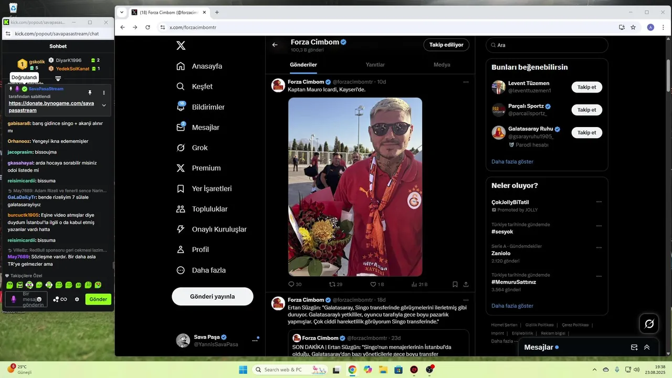Collapse the pinned message chevron
Image resolution: width=672 pixels, height=378 pixels.
[104, 106]
